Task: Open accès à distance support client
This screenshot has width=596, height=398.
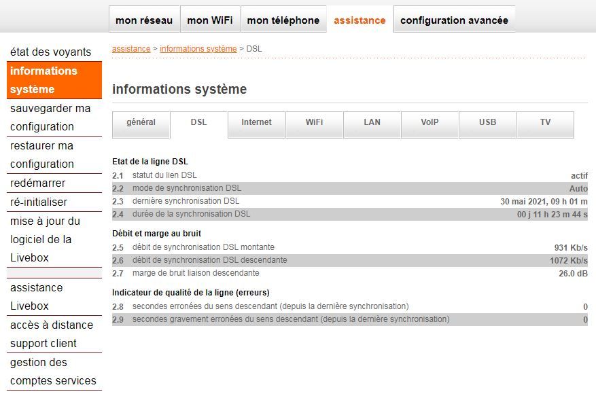Action: point(51,334)
